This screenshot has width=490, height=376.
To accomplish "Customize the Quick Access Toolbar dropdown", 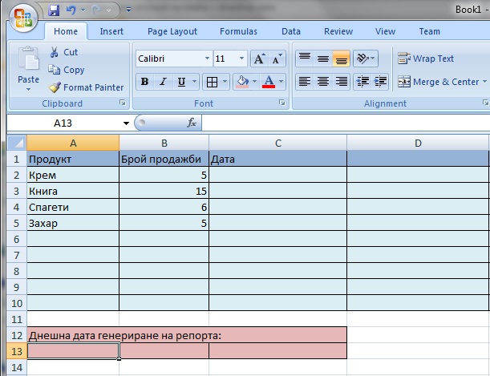I will coord(128,10).
